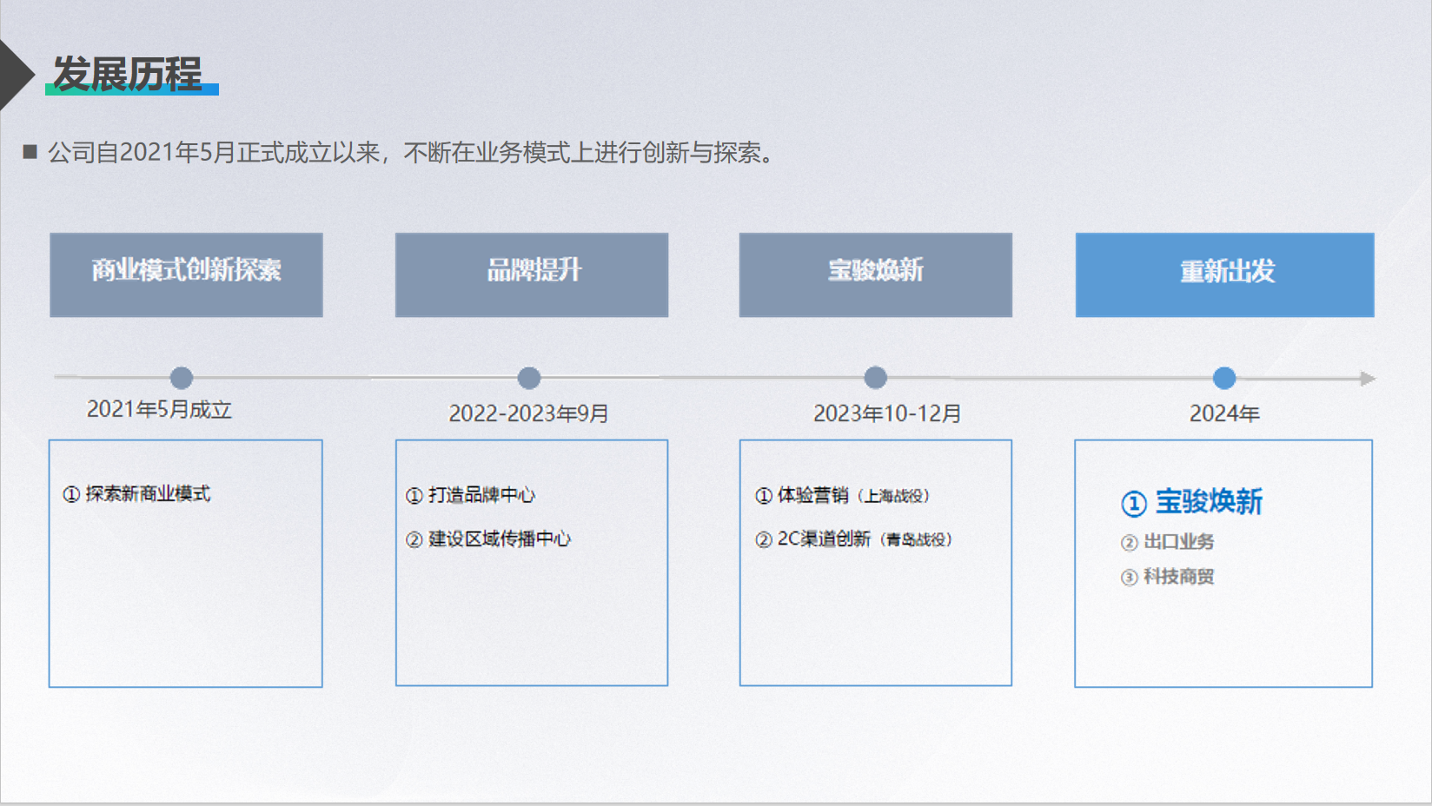Select the timeline dot above 2022-2023年9月
The image size is (1432, 806).
coord(529,378)
